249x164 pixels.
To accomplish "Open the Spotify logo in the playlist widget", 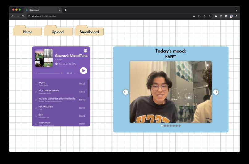I will pos(86,51).
